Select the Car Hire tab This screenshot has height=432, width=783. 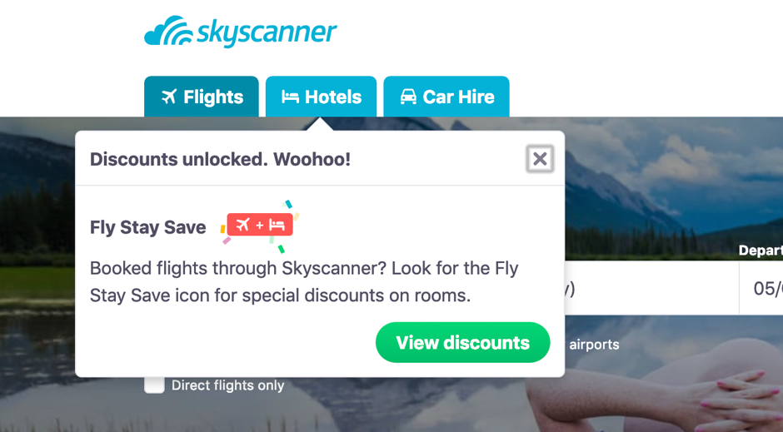[x=446, y=97]
